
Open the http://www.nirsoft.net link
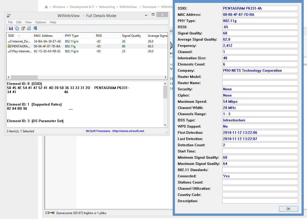click(x=128, y=131)
